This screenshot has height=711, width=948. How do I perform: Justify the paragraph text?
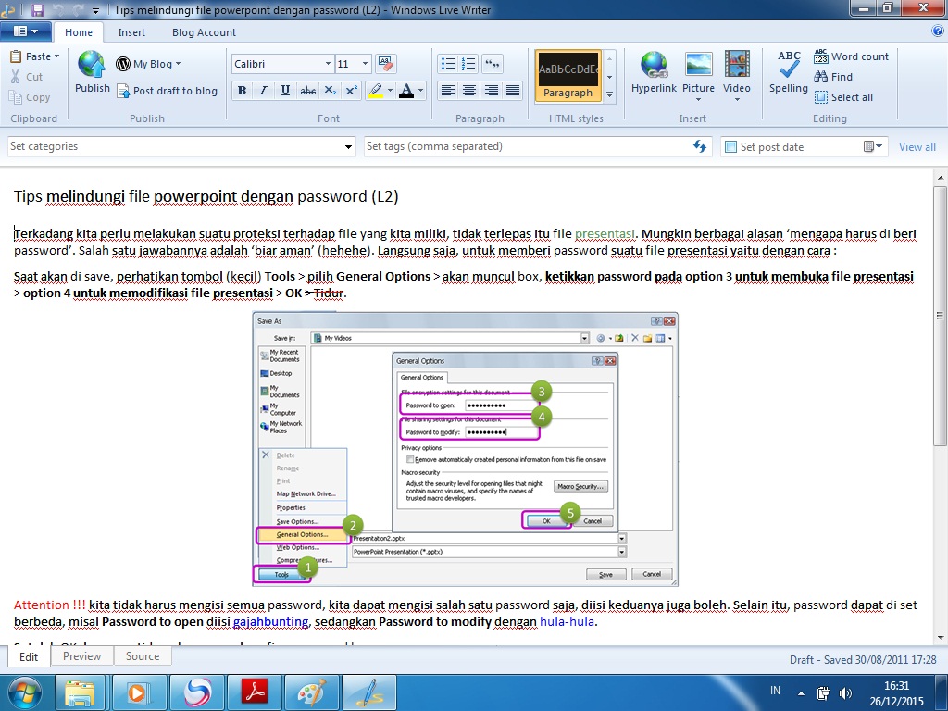pyautogui.click(x=513, y=90)
